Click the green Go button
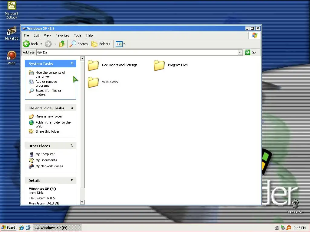Viewport: 310px width, 232px height. point(250,52)
